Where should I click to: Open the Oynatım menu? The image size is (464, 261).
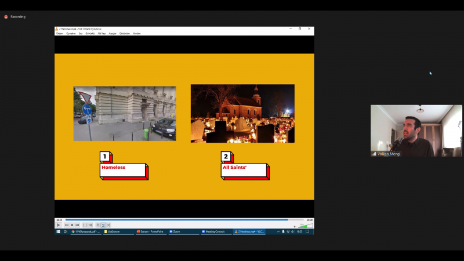[71, 34]
